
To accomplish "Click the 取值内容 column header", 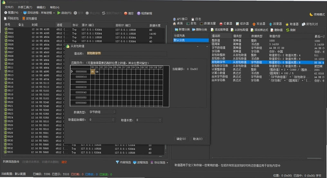I will coord(275,36).
